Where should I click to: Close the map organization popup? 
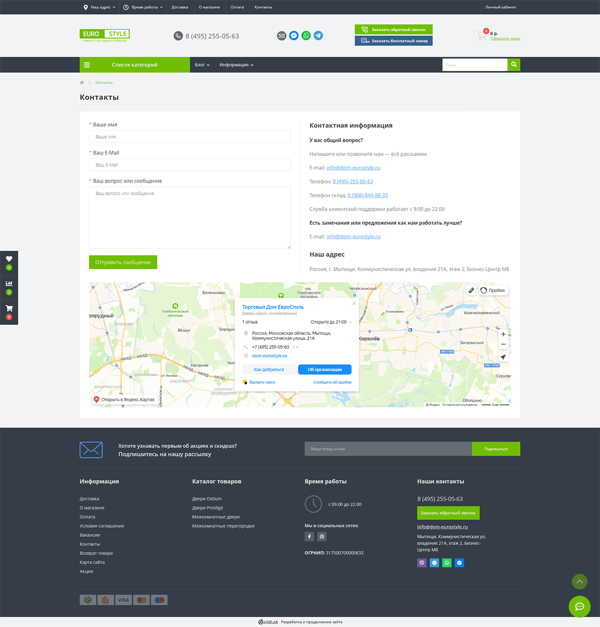pyautogui.click(x=354, y=304)
